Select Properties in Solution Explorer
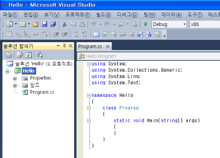Screen dimensions: 220x158 tap(41, 78)
